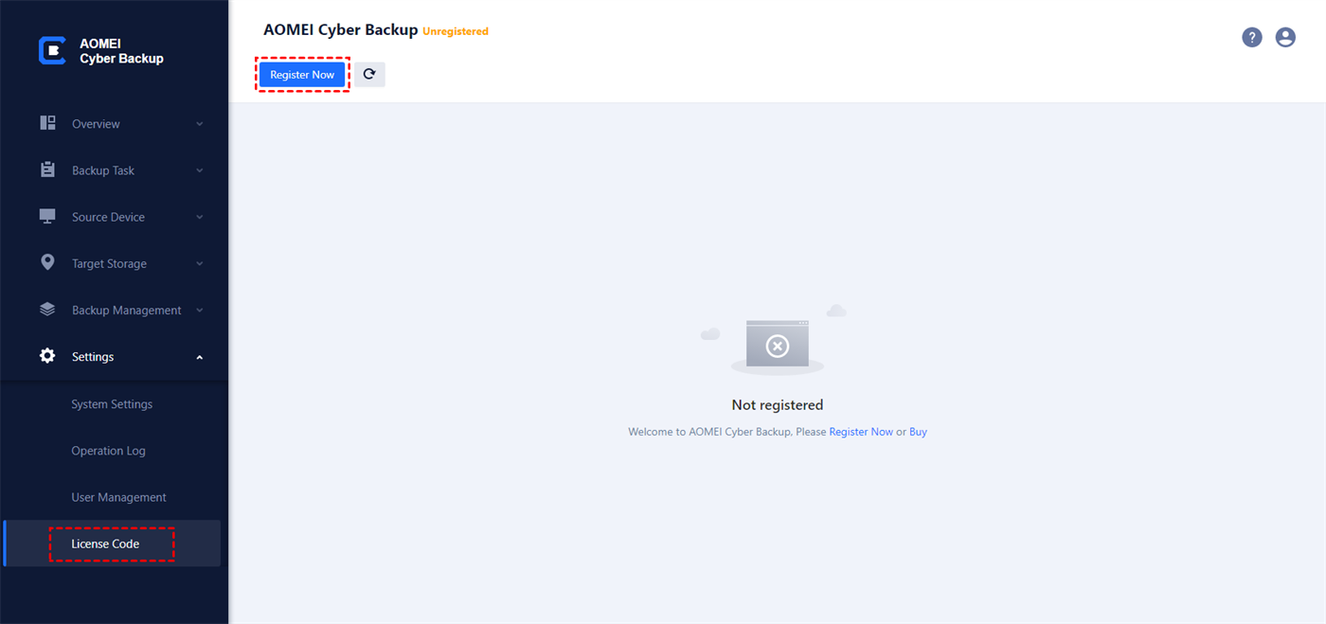Screen dimensions: 1326x624
Task: Click the orange Unregistered status label
Action: 456,31
